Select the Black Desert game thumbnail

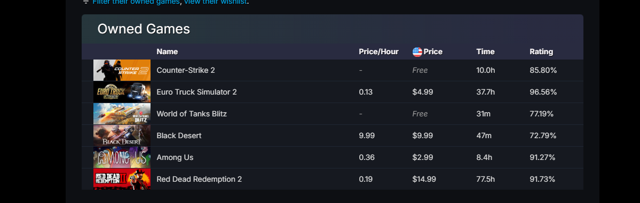122,136
